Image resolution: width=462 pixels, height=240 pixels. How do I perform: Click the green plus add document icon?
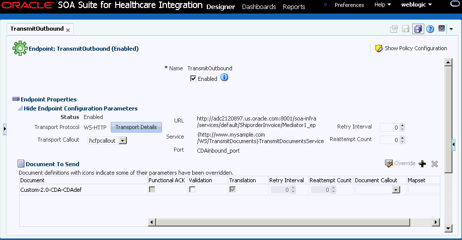coord(422,164)
